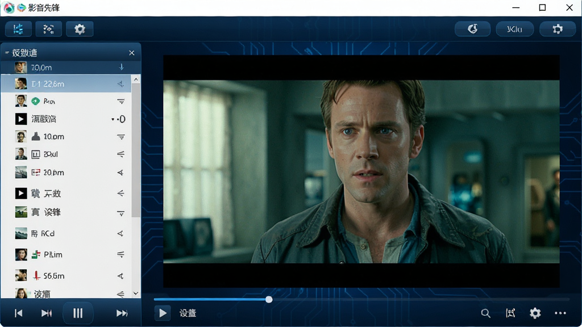582x327 pixels.
Task: Click share arrow on 56.6m row
Action: 120,276
